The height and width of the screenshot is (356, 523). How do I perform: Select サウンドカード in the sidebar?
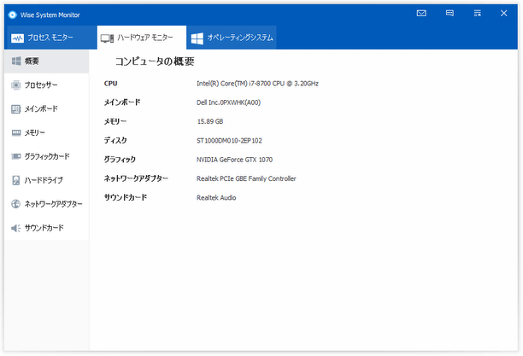pos(47,228)
